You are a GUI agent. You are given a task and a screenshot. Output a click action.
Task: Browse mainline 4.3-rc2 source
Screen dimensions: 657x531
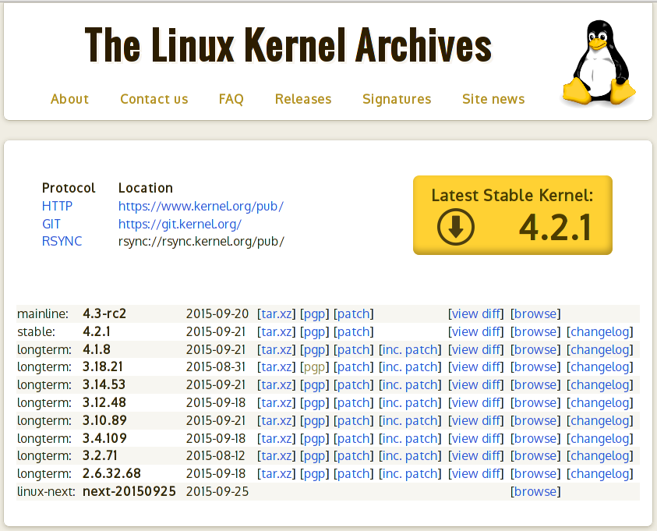click(535, 313)
